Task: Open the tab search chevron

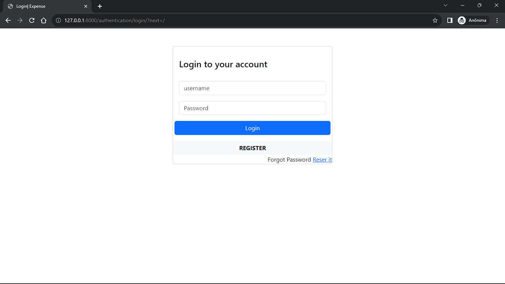Action: click(445, 5)
